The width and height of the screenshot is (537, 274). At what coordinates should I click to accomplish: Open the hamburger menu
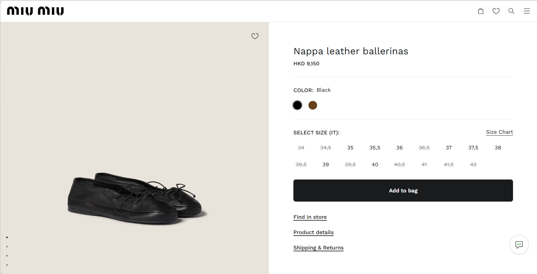527,11
